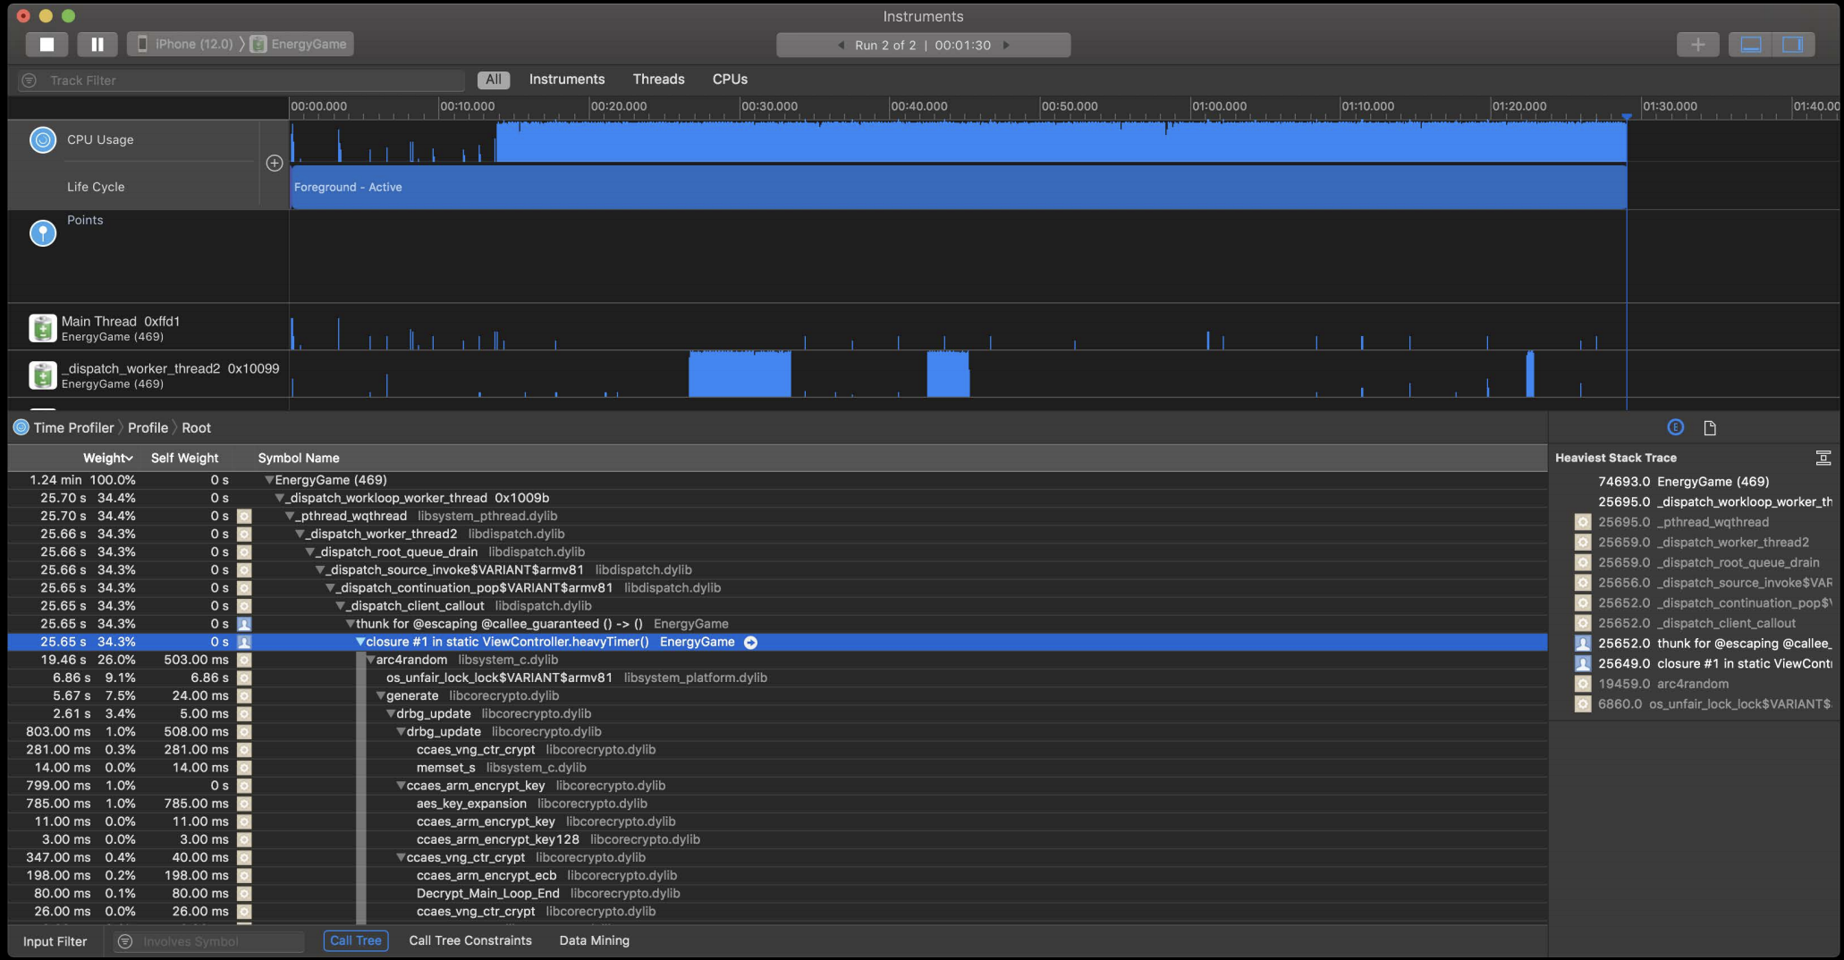Show the run info document icon
The image size is (1844, 960).
point(1710,428)
